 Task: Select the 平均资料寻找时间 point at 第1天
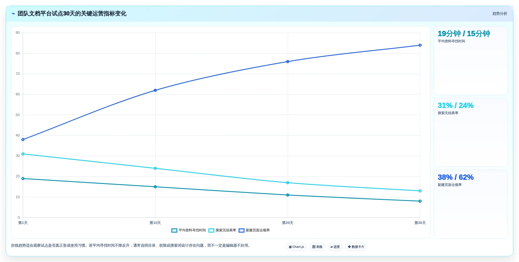click(23, 179)
